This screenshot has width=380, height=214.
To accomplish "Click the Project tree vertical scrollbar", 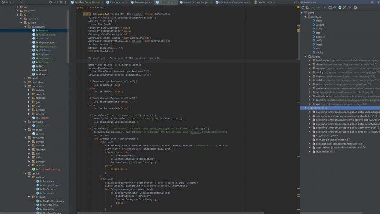I will click(x=68, y=37).
